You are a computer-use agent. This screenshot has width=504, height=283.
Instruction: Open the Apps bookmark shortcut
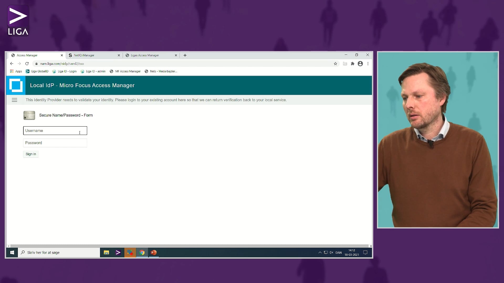pos(16,71)
